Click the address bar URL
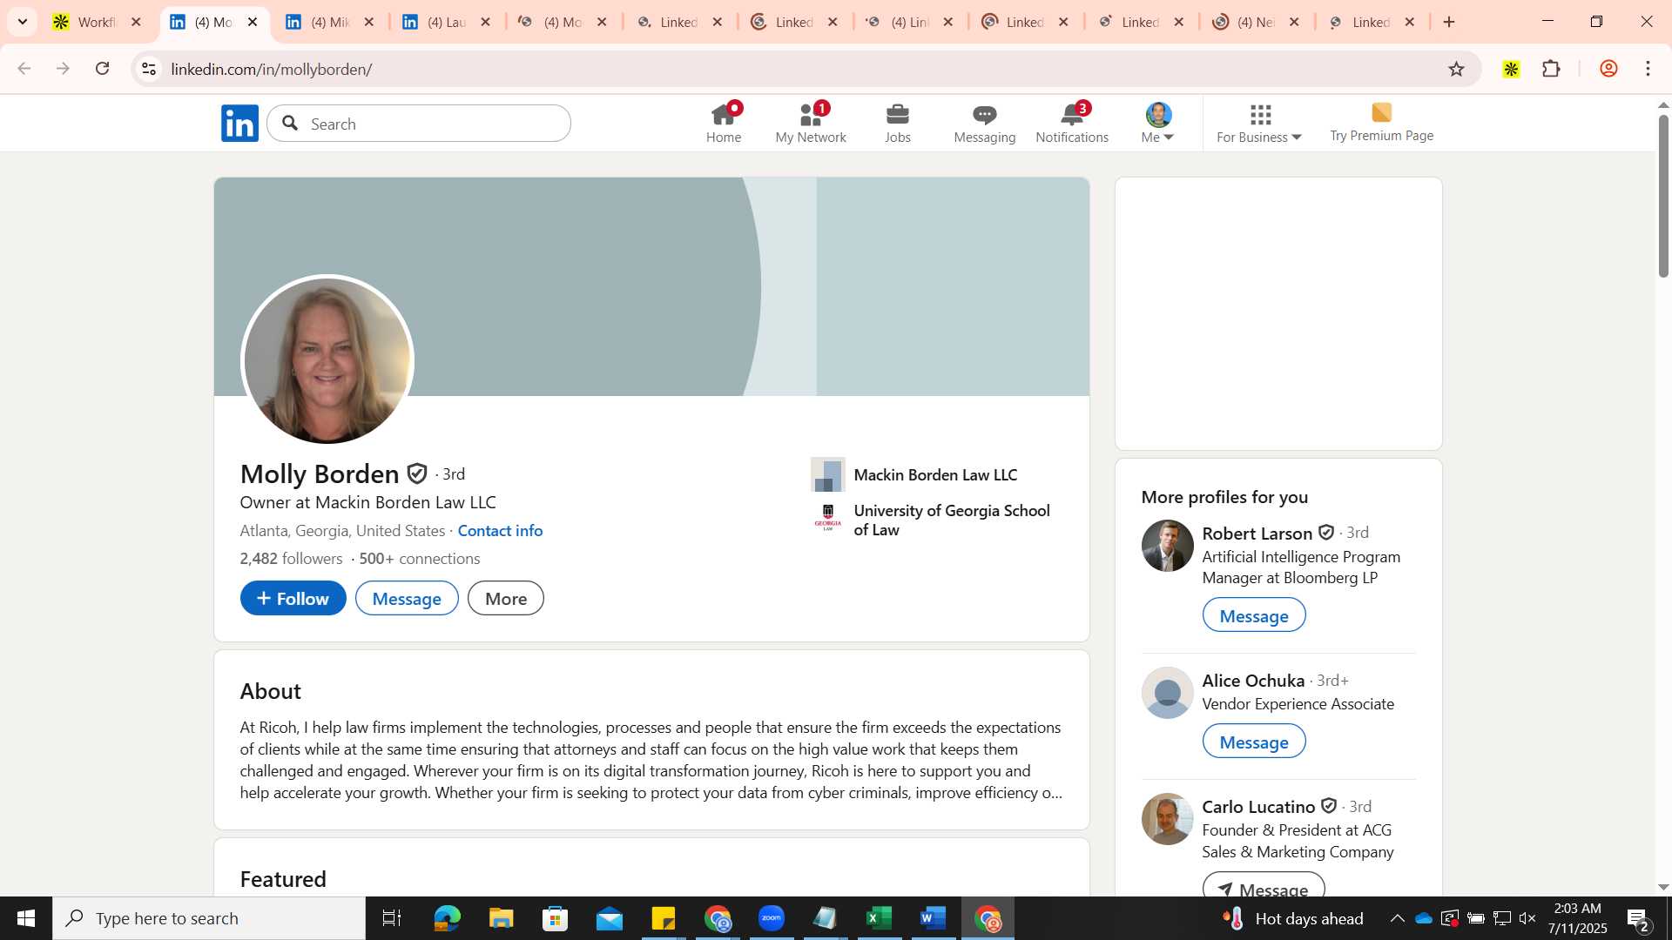This screenshot has height=940, width=1672. (272, 69)
